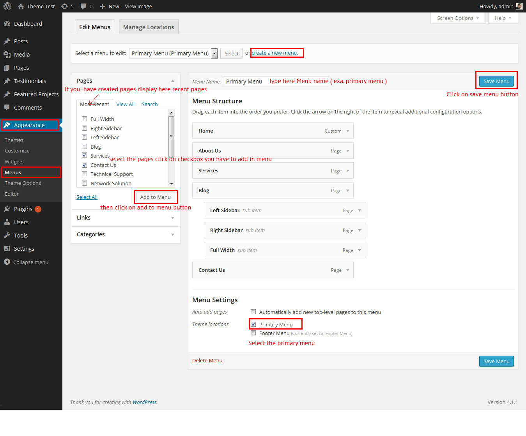
Task: Expand the Services menu item arrow
Action: (348, 171)
